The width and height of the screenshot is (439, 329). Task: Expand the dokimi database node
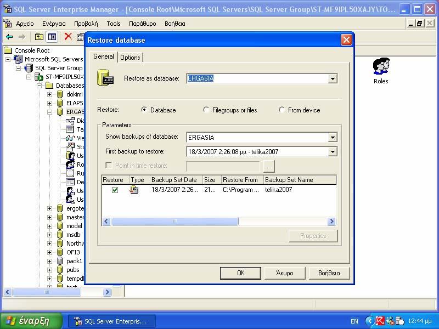coord(49,94)
